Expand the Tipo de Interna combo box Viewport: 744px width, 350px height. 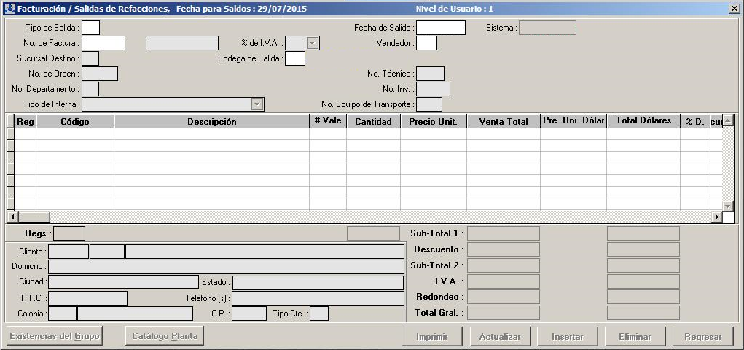(257, 104)
